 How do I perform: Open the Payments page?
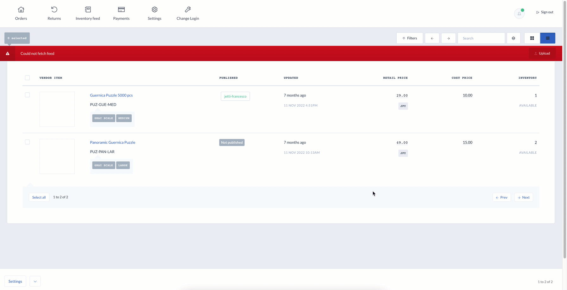[121, 14]
